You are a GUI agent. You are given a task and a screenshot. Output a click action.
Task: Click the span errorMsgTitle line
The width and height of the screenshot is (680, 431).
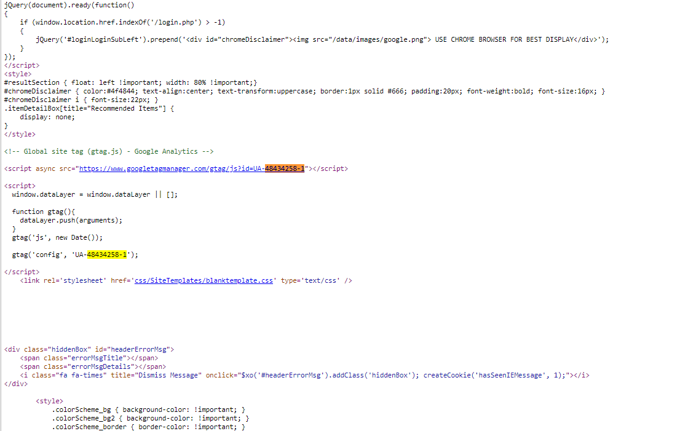89,358
